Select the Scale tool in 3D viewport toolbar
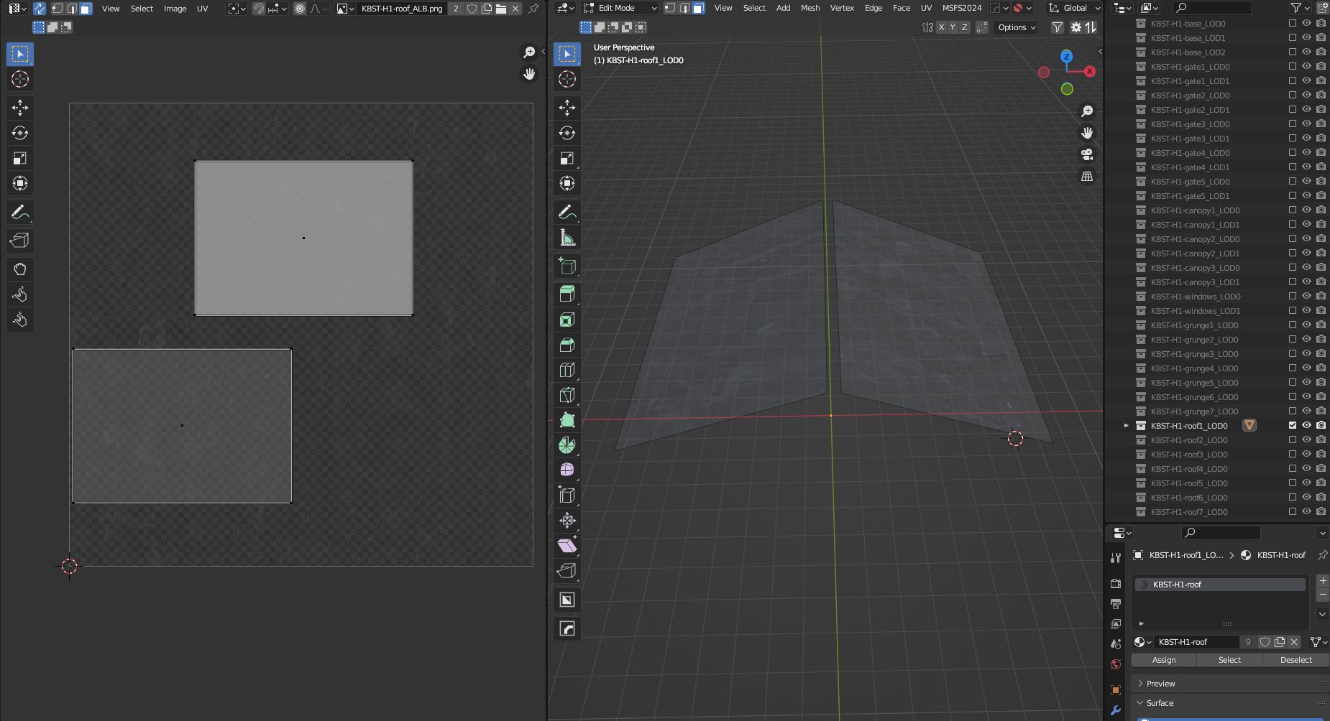Screen dimensions: 1330x721 click(567, 158)
